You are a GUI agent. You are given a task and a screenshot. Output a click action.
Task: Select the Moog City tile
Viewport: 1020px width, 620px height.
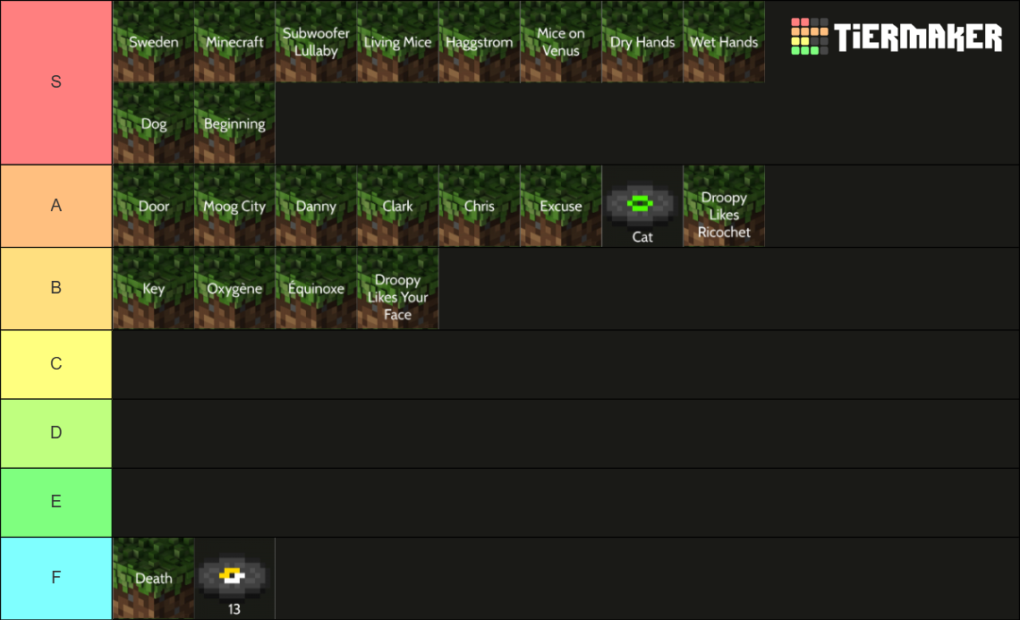click(x=234, y=207)
